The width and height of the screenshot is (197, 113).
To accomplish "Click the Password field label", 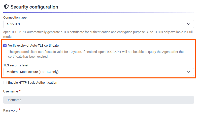I will 10,110.
